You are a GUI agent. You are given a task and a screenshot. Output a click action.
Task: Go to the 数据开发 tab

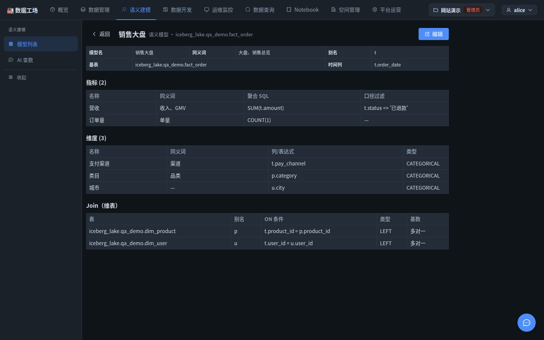[x=178, y=10]
